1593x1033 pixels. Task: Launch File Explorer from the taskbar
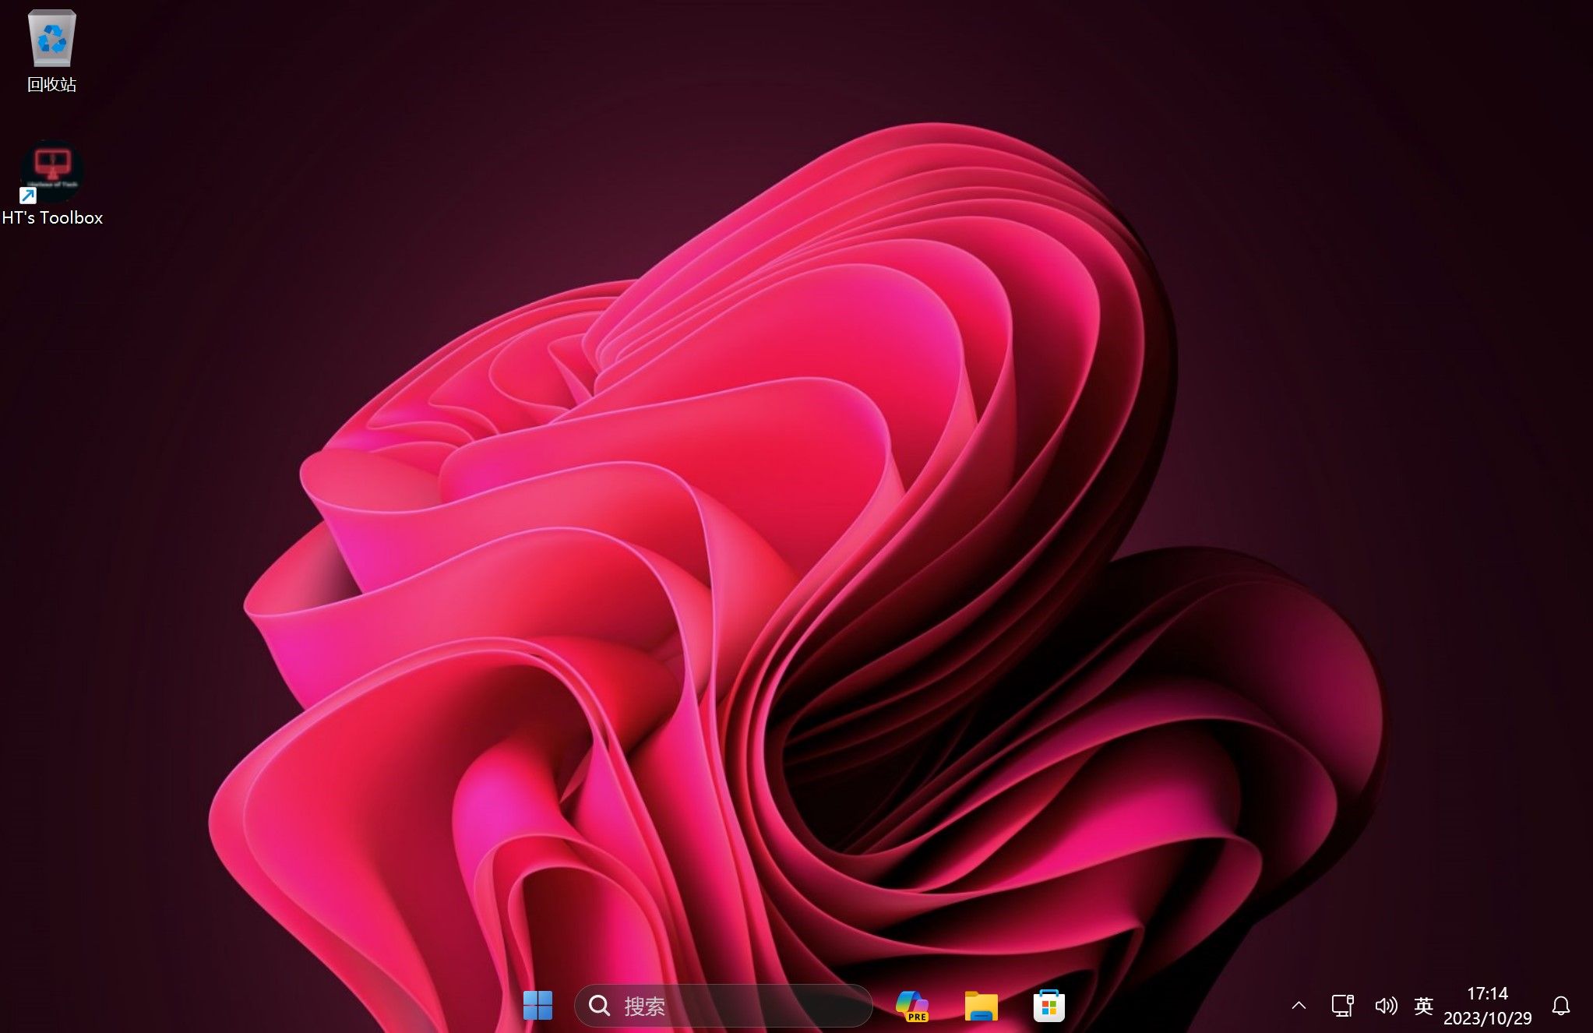click(981, 1006)
